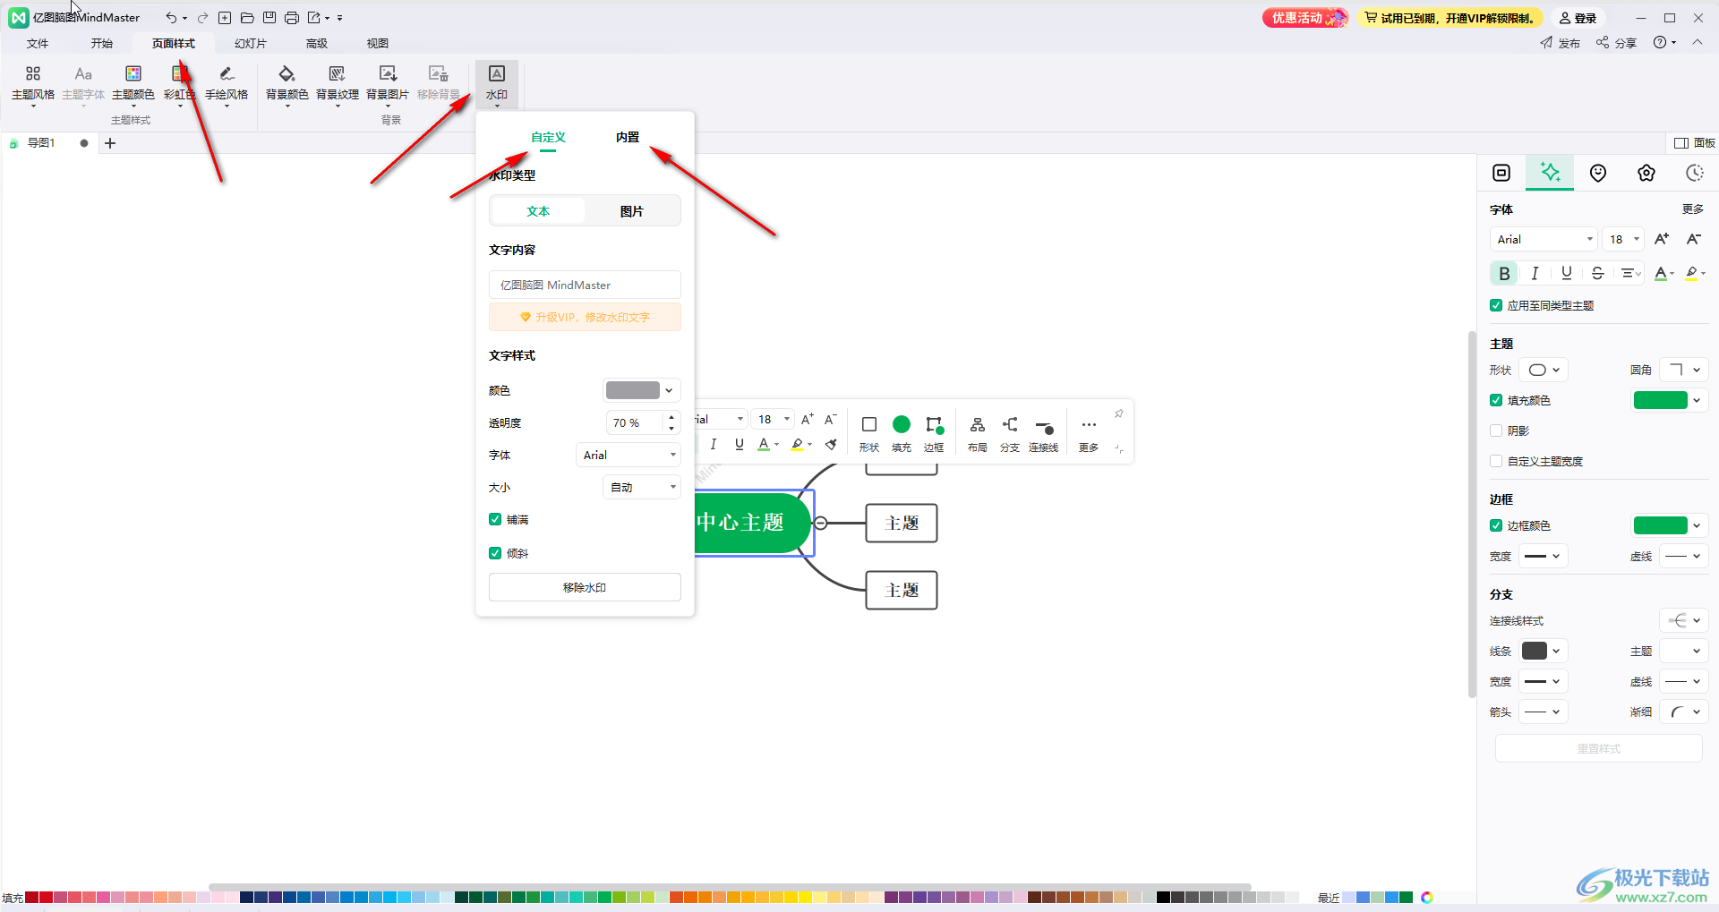This screenshot has height=912, width=1719.
Task: Toggle the 填充颜色 fill color checkbox
Action: pyautogui.click(x=1496, y=400)
